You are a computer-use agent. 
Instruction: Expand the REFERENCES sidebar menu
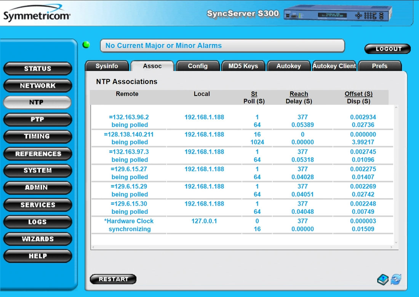(x=37, y=154)
